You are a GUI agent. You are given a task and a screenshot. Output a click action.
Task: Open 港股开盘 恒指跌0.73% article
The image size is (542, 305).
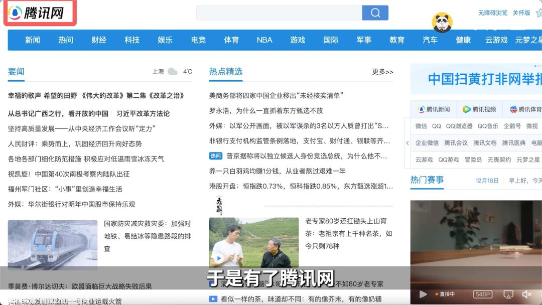tap(301, 186)
